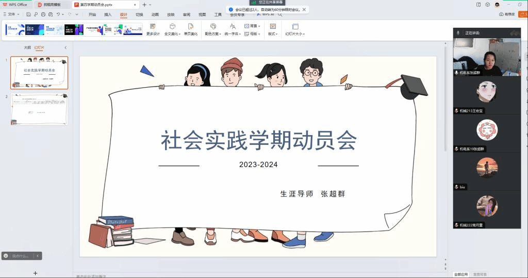Screen dimensions: 528x278
Task: Click 单页美化 single page beautify icon
Action: pyautogui.click(x=191, y=26)
